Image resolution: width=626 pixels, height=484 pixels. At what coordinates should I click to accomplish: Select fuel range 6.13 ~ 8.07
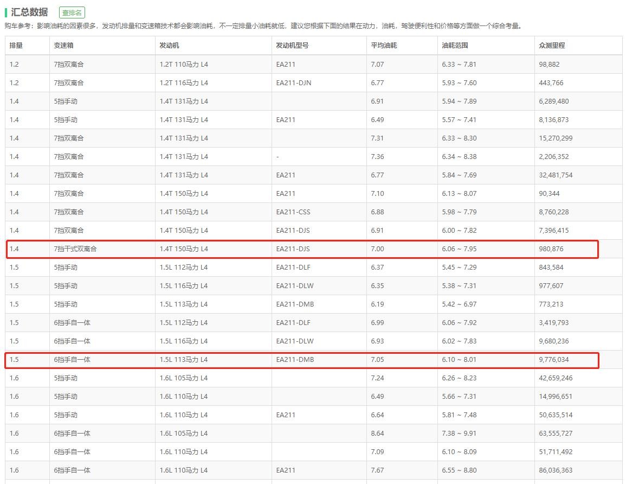(459, 194)
